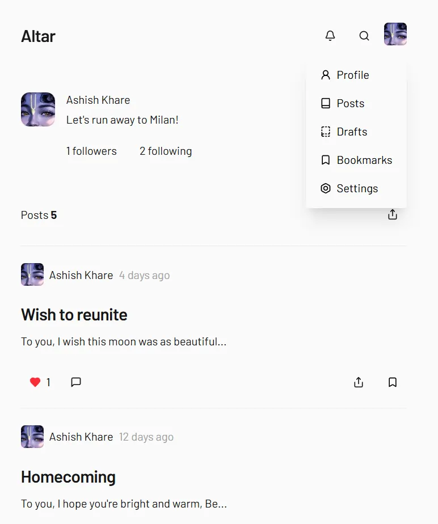Open the notifications bell
The width and height of the screenshot is (438, 524).
[330, 36]
